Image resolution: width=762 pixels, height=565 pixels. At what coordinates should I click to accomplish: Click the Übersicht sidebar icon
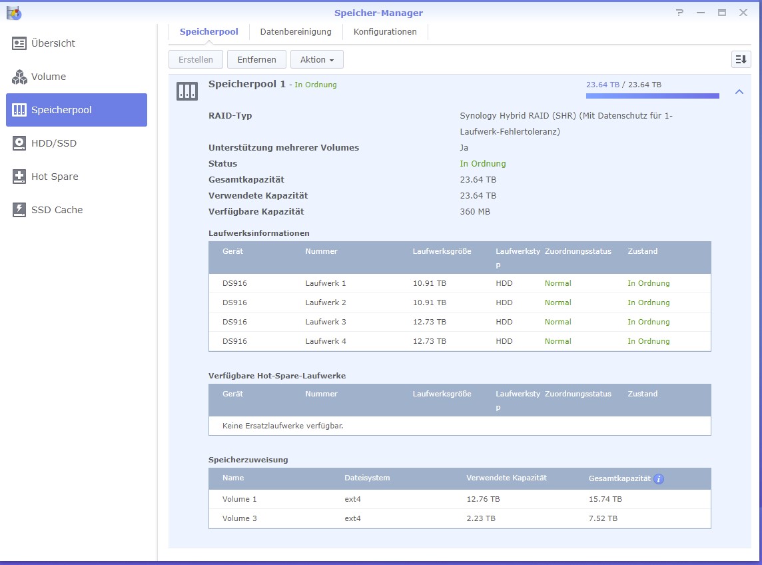point(19,43)
